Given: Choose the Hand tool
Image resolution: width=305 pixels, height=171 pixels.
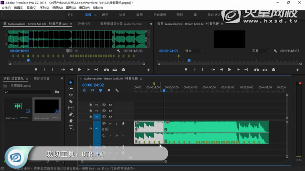Looking at the screenshot, I should click(x=71, y=121).
